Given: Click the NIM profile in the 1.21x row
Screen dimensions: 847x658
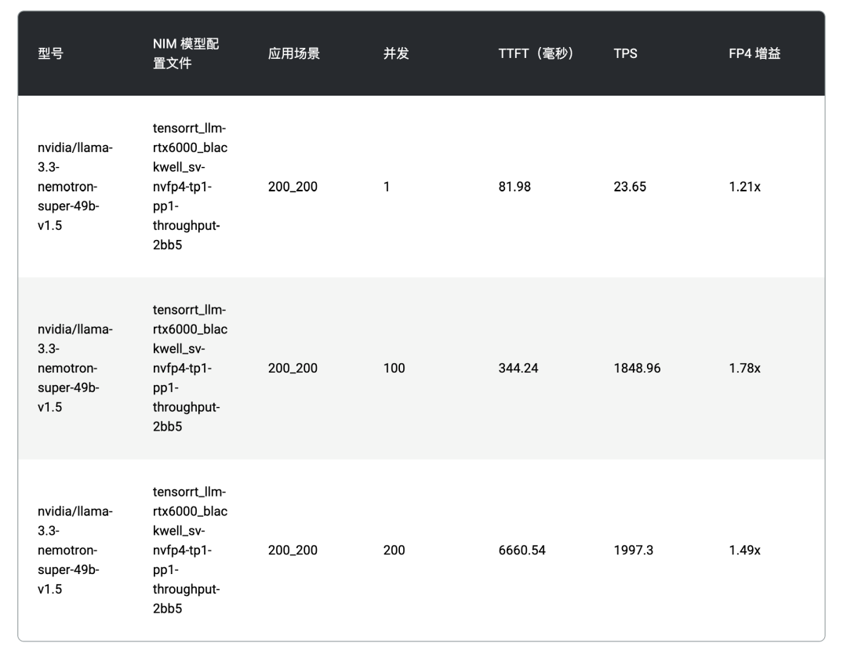Looking at the screenshot, I should pos(190,187).
